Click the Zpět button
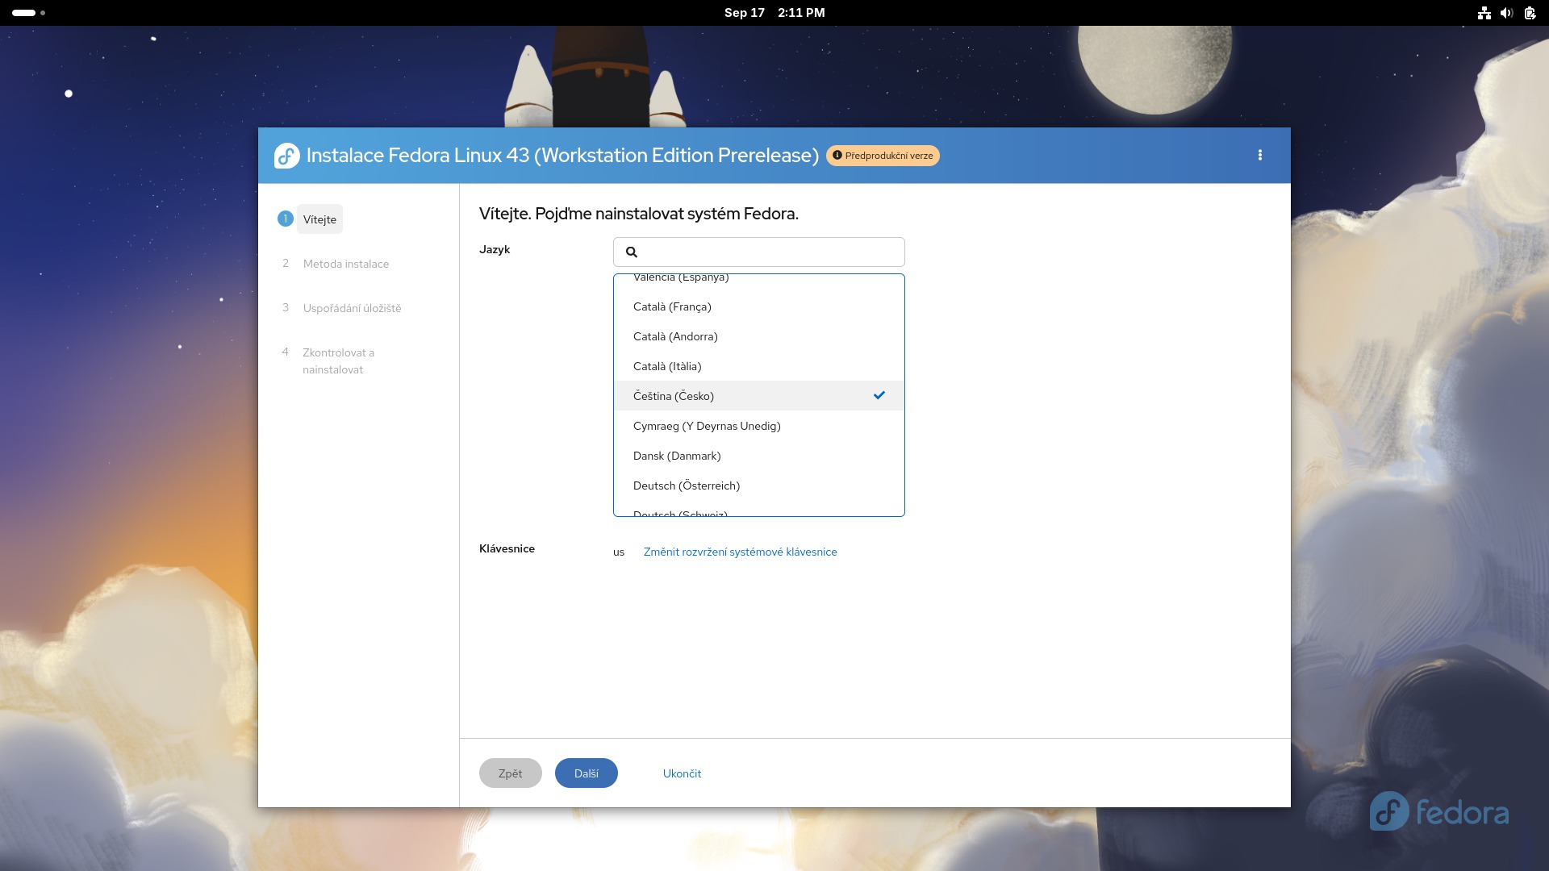The width and height of the screenshot is (1549, 871). tap(511, 773)
